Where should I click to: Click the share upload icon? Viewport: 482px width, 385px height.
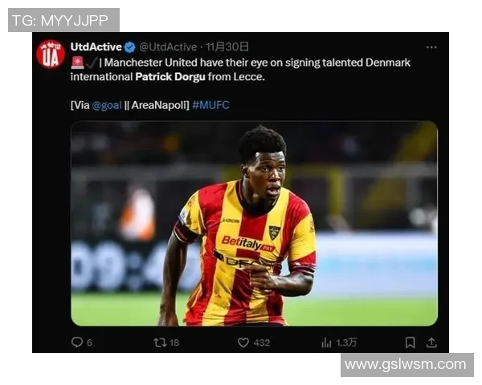coord(431,342)
